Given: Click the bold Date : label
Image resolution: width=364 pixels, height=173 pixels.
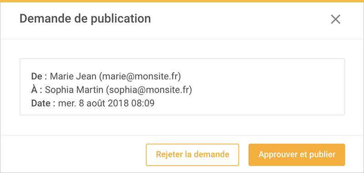Looking at the screenshot, I should pyautogui.click(x=43, y=103).
